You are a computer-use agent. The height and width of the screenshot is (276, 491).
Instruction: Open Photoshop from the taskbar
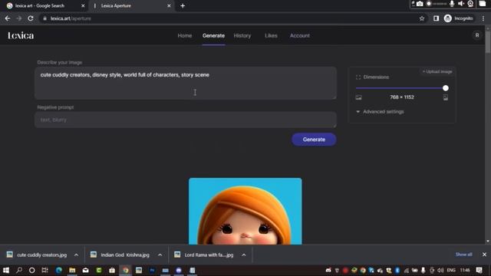(x=152, y=270)
